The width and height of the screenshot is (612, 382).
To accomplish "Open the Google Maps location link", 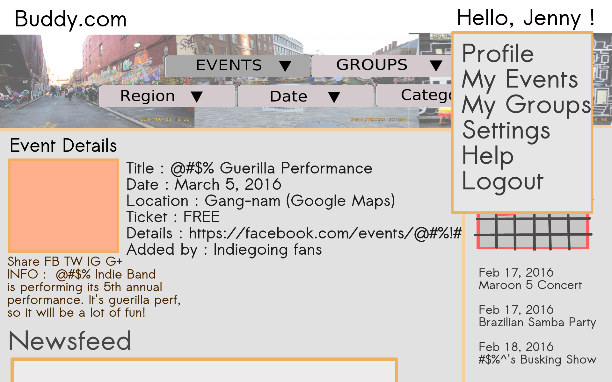I will coord(340,201).
